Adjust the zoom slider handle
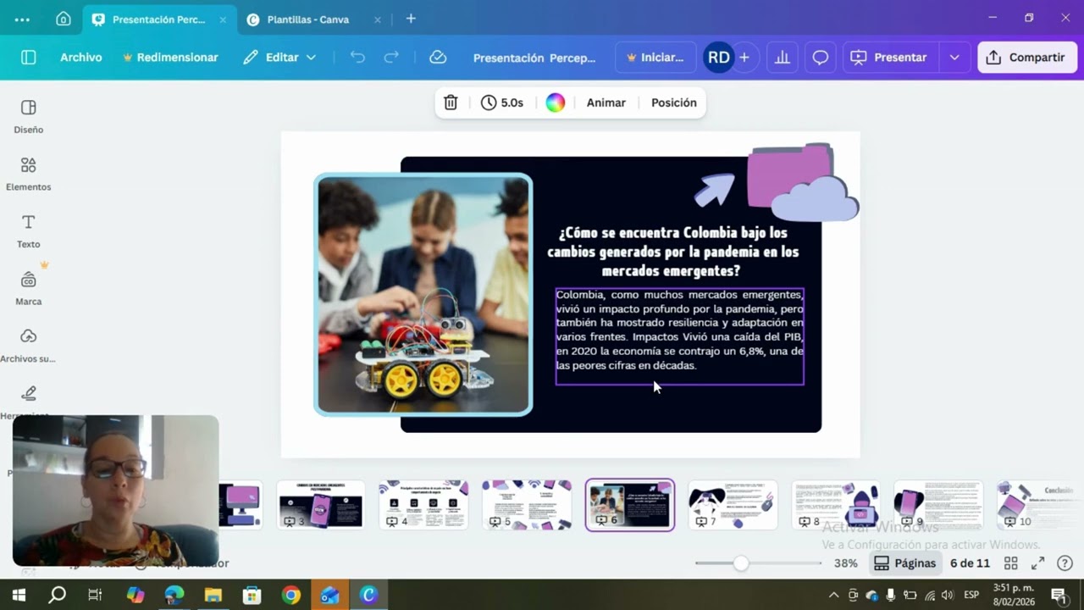1084x610 pixels. click(x=741, y=563)
